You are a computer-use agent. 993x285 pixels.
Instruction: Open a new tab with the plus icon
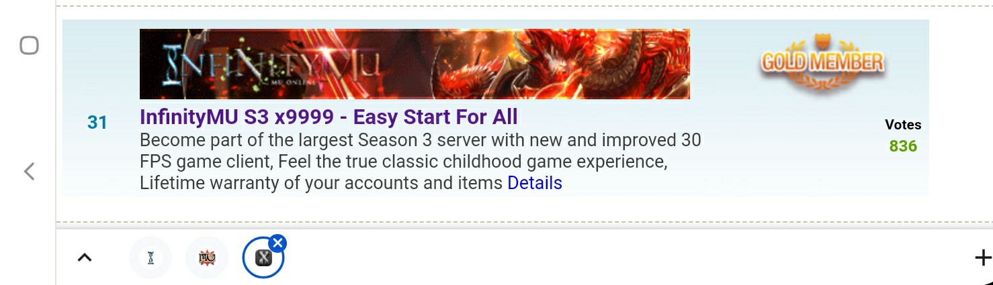tap(982, 258)
